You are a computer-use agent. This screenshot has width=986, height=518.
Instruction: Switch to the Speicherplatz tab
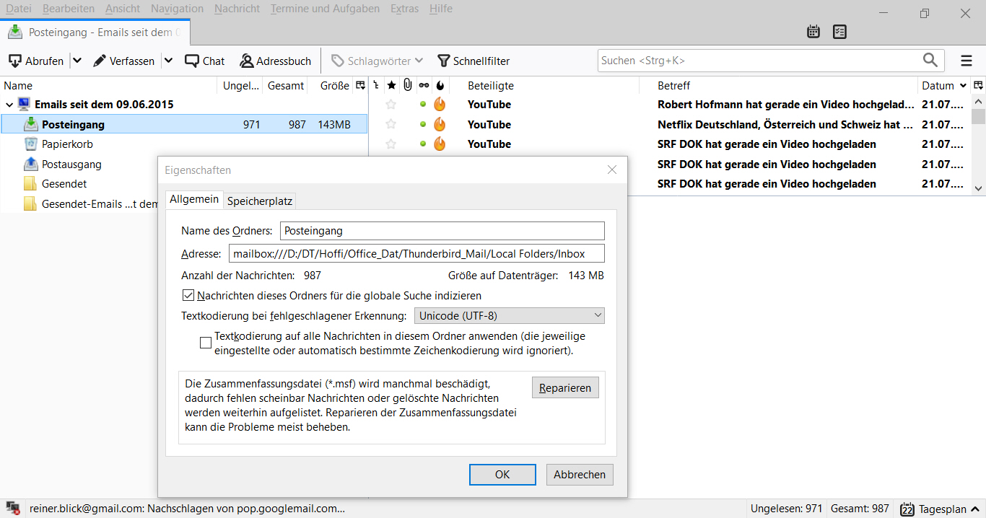[259, 201]
